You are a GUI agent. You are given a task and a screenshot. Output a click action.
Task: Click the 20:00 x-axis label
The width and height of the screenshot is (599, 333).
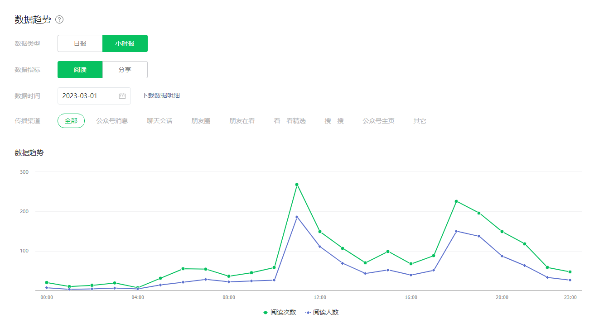tap(502, 297)
